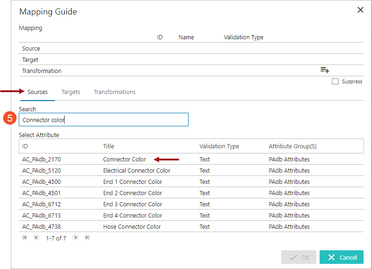Sort by the Validation Type column header
The image size is (372, 269).
[219, 146]
